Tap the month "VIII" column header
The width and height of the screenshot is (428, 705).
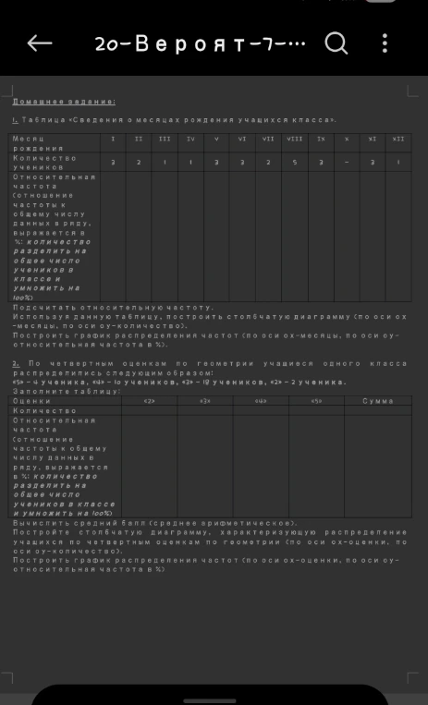pyautogui.click(x=295, y=139)
